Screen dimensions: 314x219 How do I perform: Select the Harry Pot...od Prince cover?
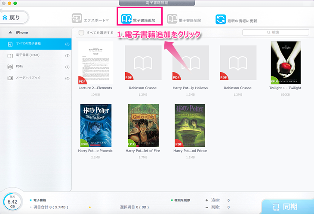pos(190,125)
